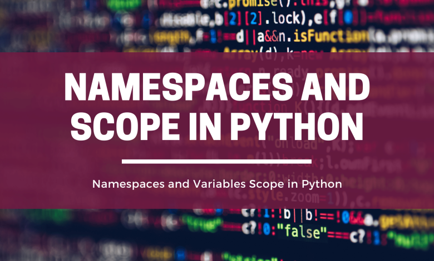Click subtitle 'Namespaces and Variables Scope in Python'
Image resolution: width=434 pixels, height=261 pixels.
pyautogui.click(x=217, y=184)
